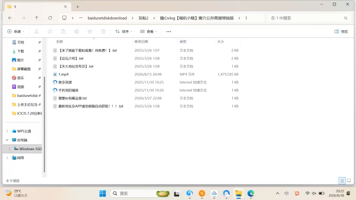Expand the WPS云盘 tree node
The width and height of the screenshot is (356, 200).
click(7, 131)
